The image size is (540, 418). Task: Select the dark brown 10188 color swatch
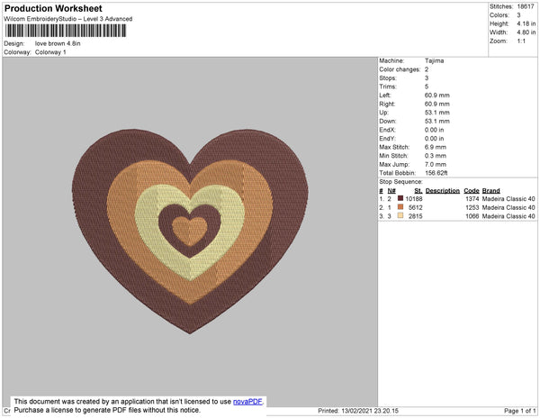400,198
